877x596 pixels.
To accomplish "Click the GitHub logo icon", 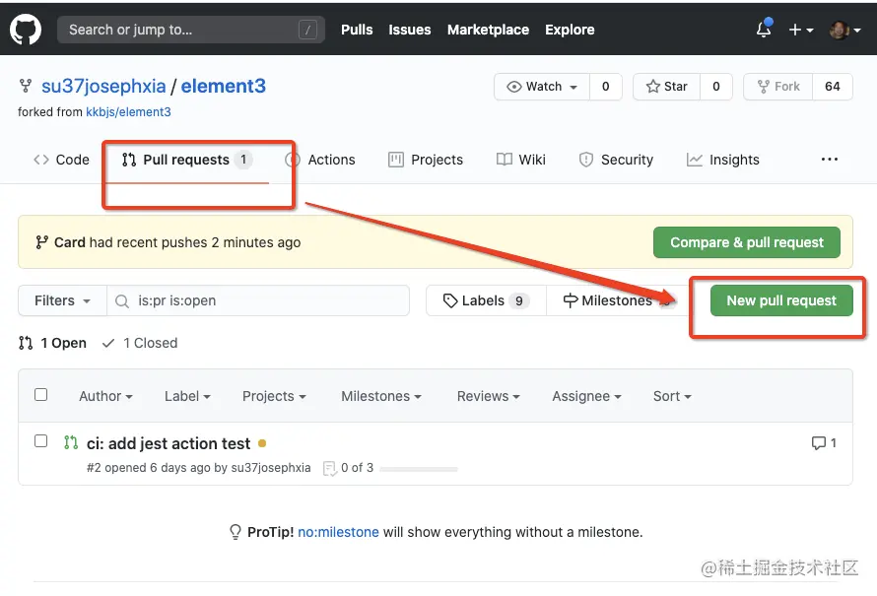I will 26,30.
